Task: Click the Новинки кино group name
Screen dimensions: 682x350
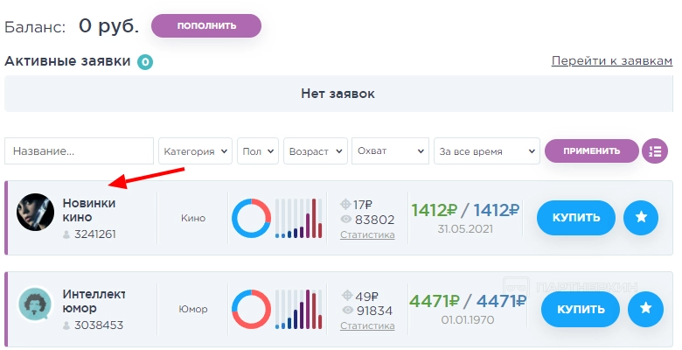Action: [x=88, y=210]
